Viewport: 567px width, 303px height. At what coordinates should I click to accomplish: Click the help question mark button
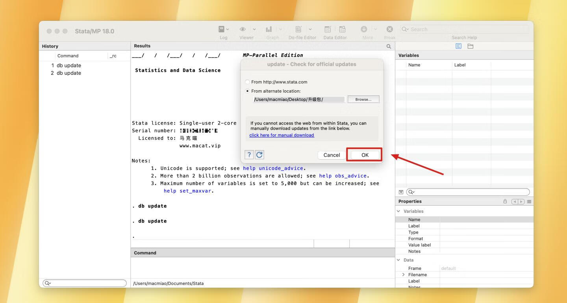249,155
